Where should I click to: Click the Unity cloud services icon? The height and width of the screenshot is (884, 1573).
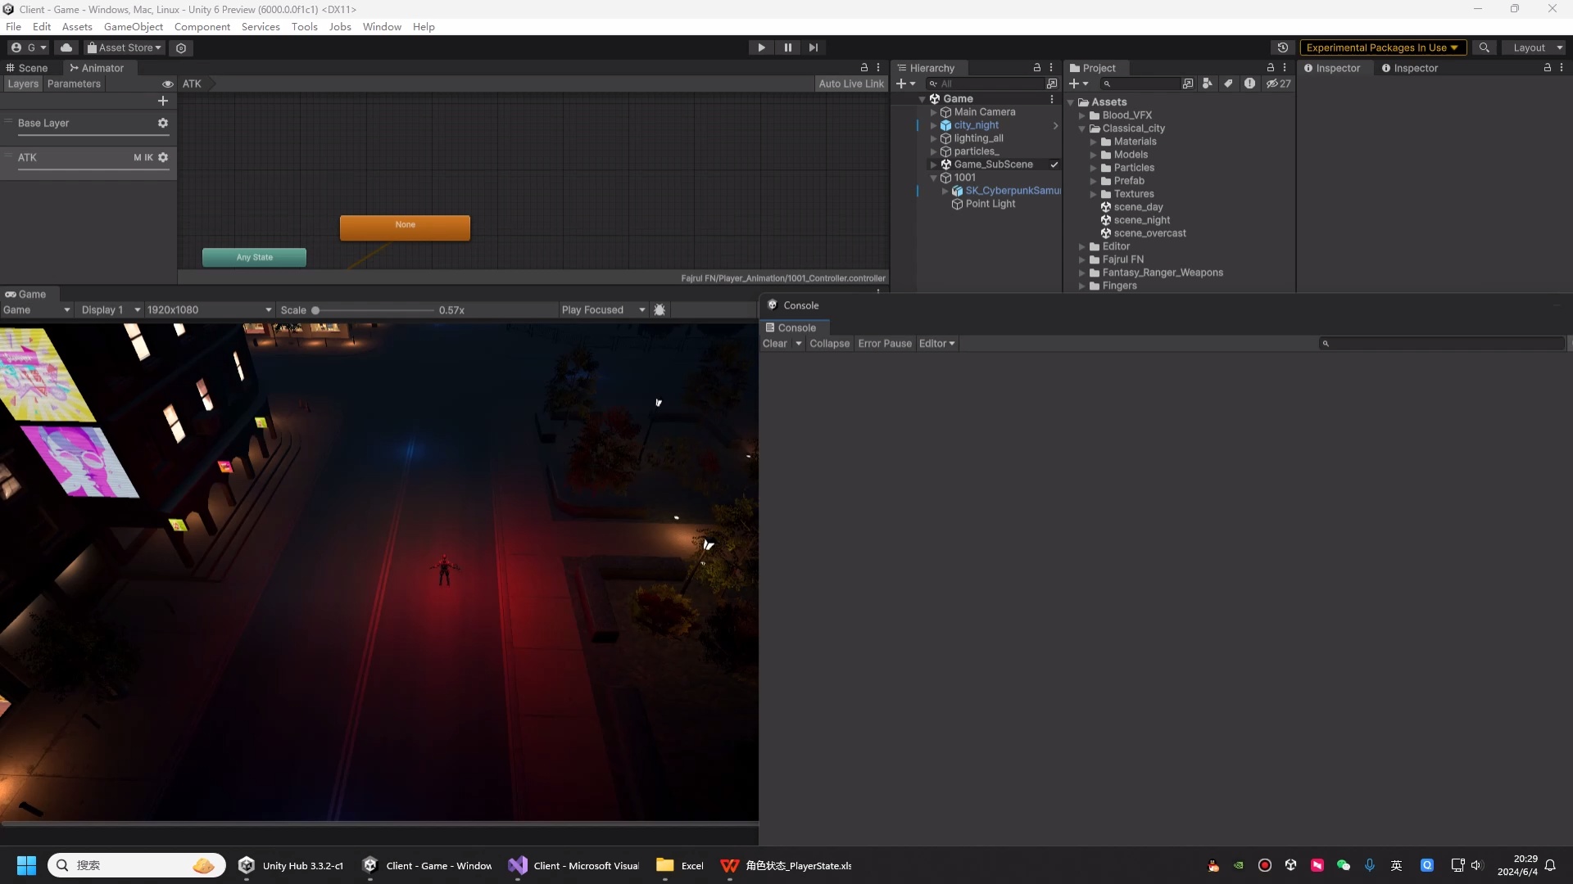66,47
